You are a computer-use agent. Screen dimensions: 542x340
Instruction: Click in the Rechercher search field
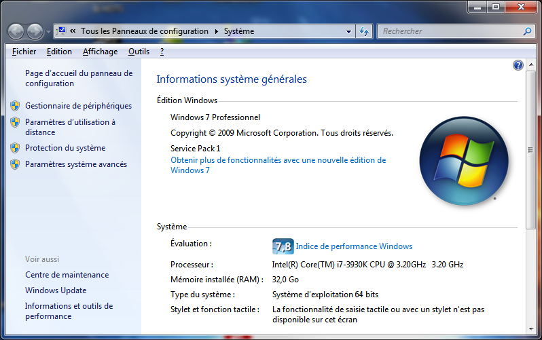tap(448, 31)
